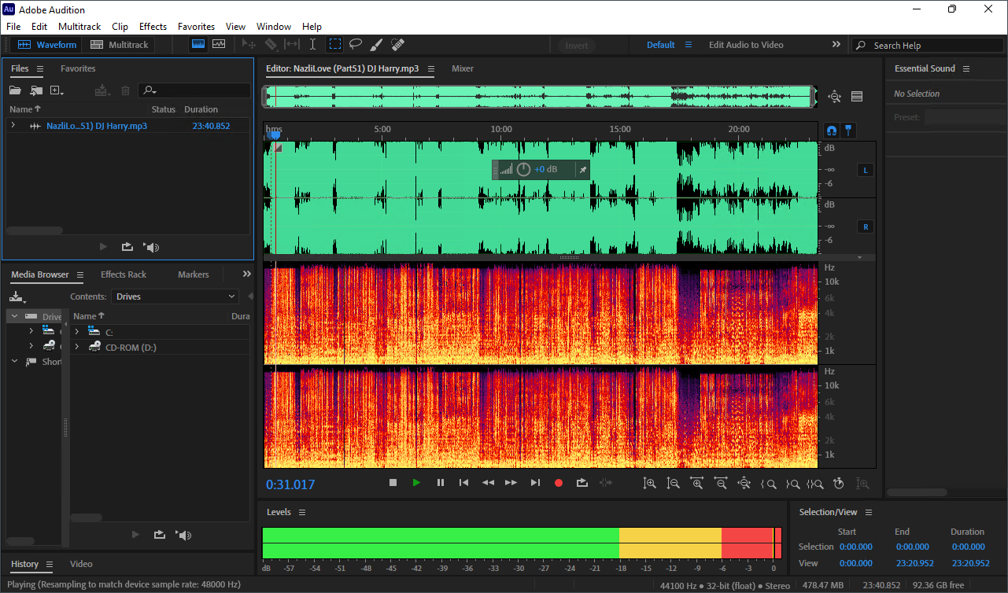This screenshot has height=593, width=1008.
Task: Click the red Record button
Action: [x=559, y=483]
